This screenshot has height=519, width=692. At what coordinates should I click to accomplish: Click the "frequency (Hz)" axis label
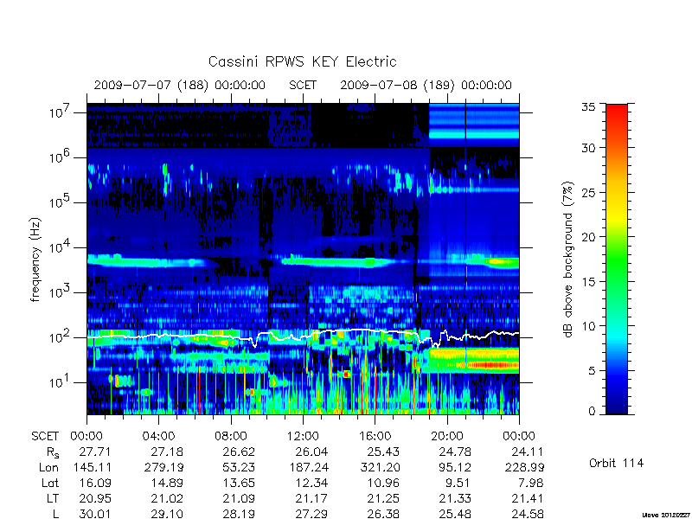(35, 259)
